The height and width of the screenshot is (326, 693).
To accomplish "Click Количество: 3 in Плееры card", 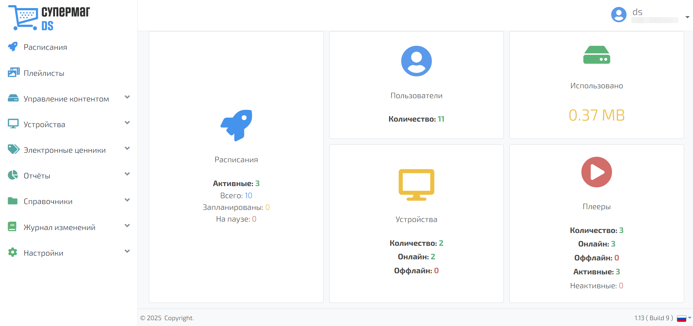I will [597, 230].
